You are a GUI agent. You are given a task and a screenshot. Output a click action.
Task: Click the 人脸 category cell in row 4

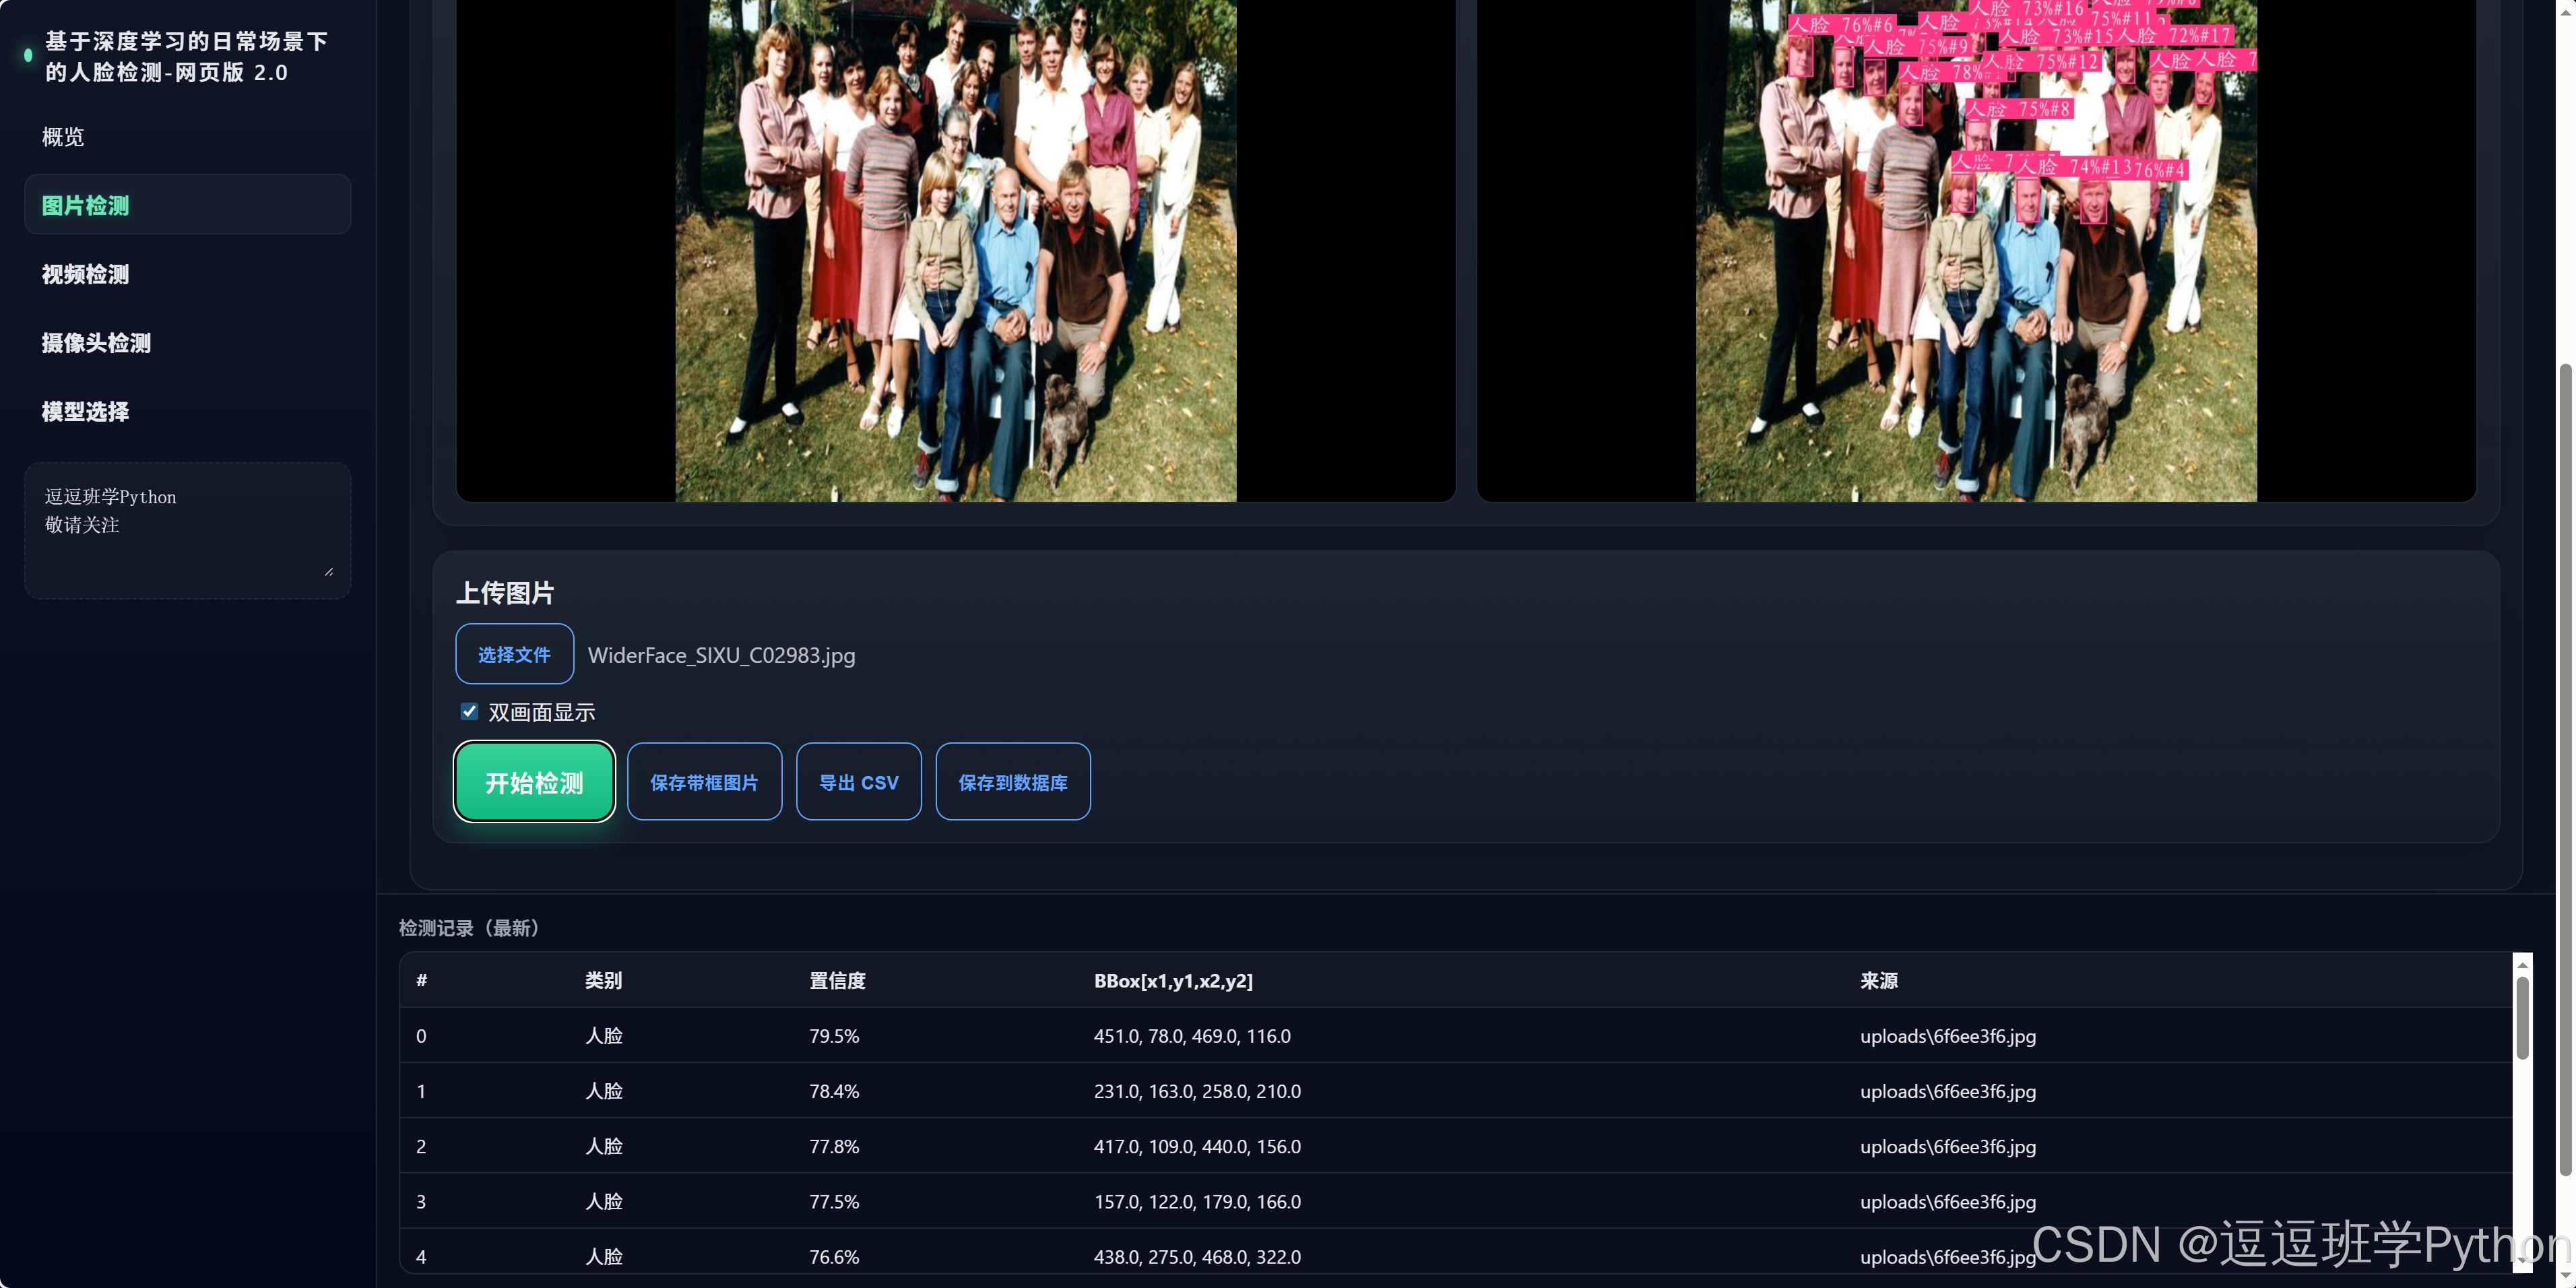pos(604,1256)
